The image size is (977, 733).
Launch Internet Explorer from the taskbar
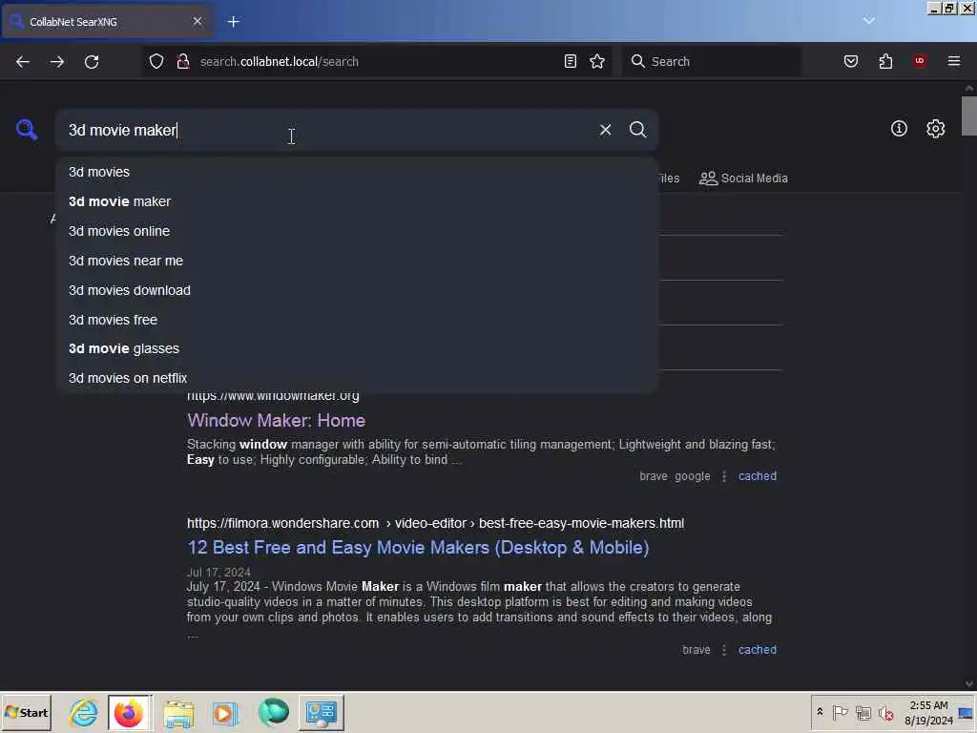(x=84, y=712)
